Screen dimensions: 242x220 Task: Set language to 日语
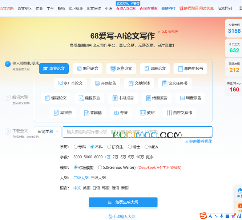click(x=96, y=188)
